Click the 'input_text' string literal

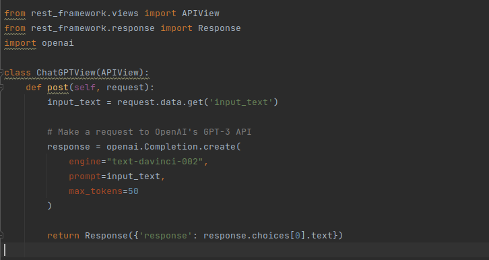pyautogui.click(x=241, y=102)
